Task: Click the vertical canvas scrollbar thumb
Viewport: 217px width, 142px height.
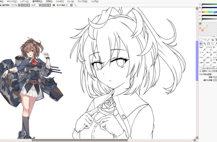Action: pyautogui.click(x=197, y=61)
